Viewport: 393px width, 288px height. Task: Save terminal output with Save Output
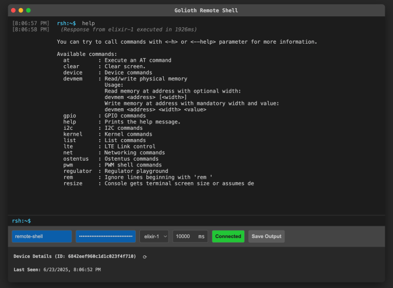[266, 236]
